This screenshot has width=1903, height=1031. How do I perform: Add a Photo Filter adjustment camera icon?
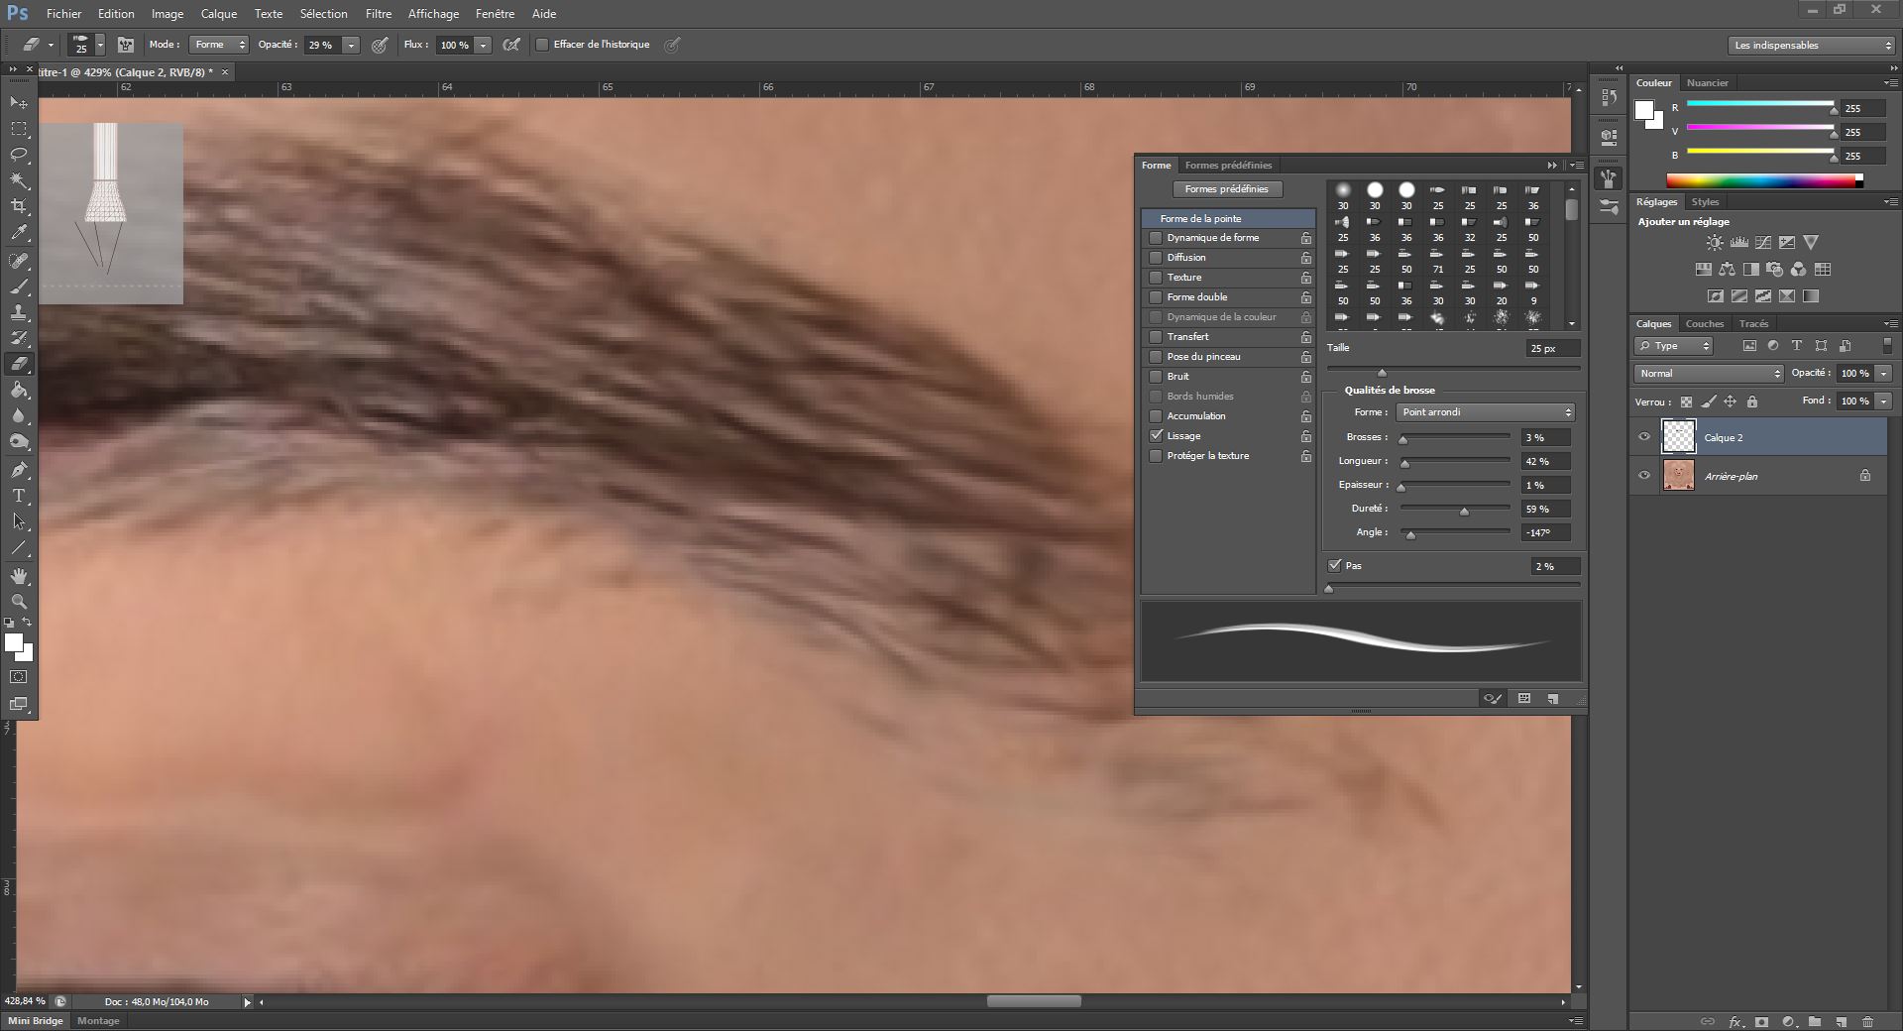1775,269
